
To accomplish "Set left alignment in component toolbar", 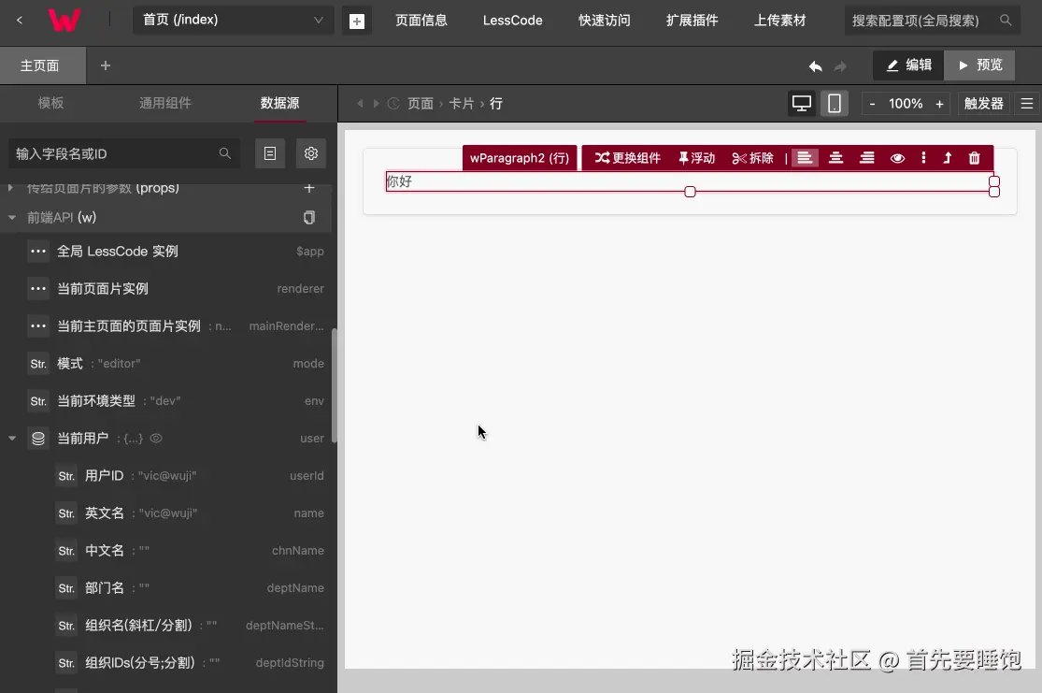I will 805,158.
